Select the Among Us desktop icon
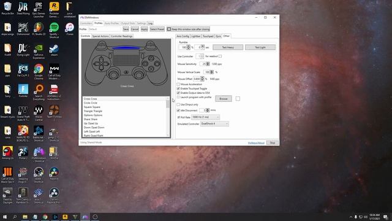392x221 pixels. click(7, 153)
